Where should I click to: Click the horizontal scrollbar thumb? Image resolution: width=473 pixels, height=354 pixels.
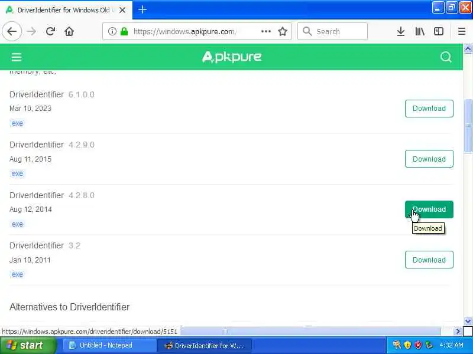coord(310,332)
